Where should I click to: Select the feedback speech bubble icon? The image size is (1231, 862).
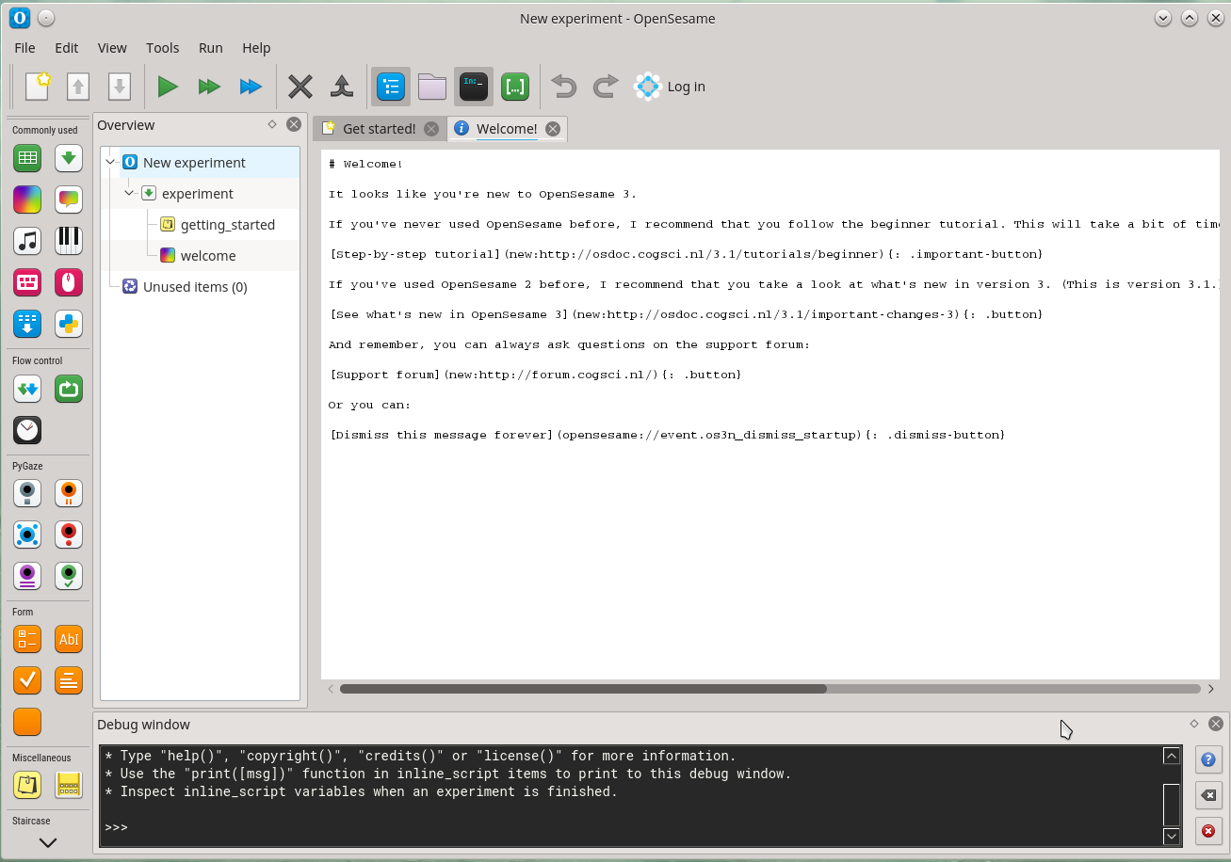[x=69, y=200]
